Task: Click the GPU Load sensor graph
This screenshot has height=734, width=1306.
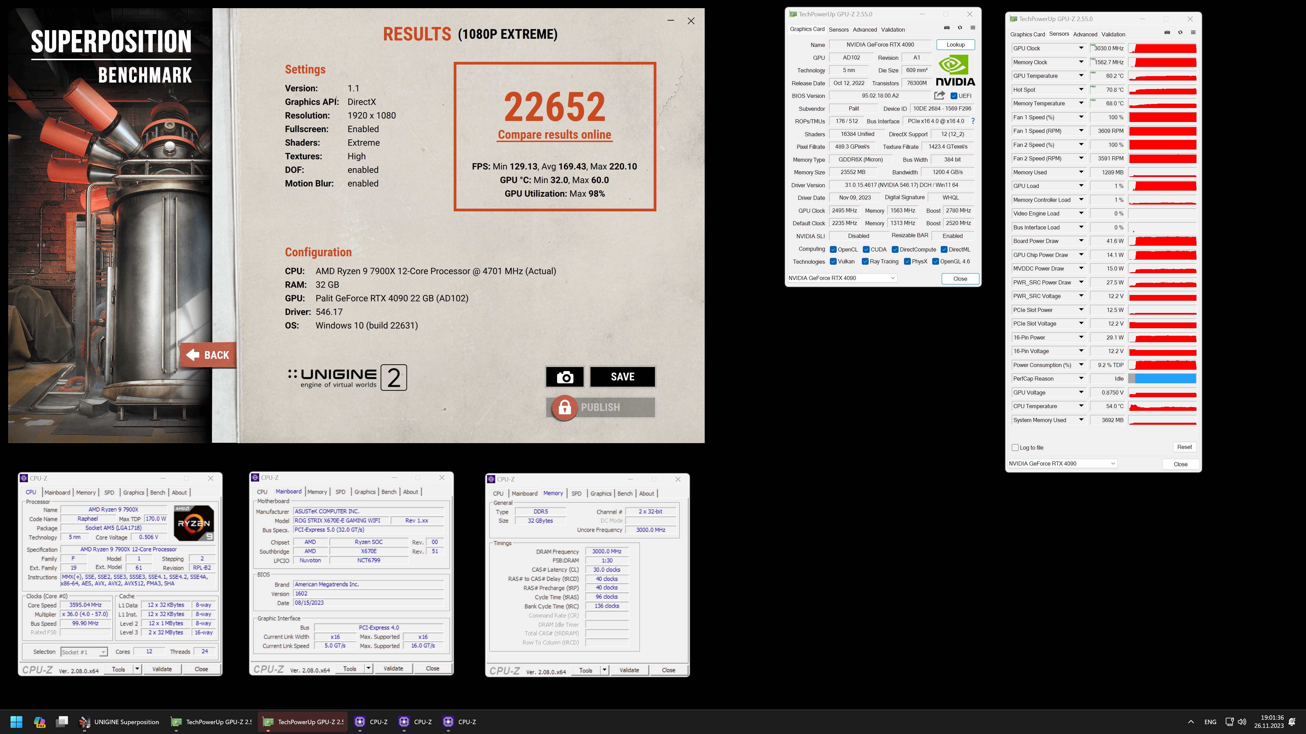Action: pos(1162,186)
